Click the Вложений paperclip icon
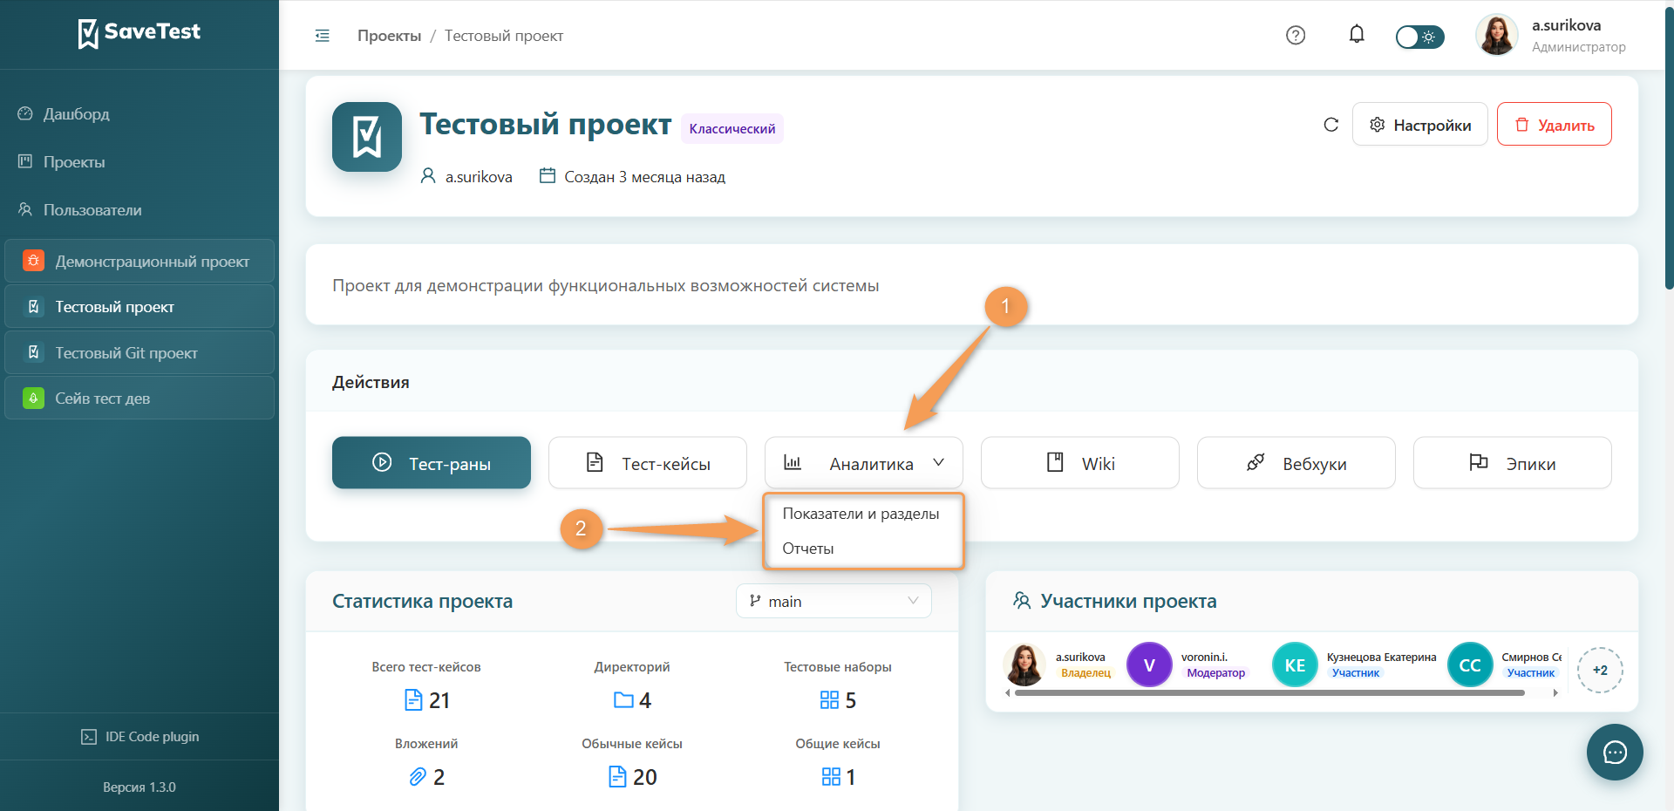Screen dimensions: 1674x811 click(x=418, y=777)
